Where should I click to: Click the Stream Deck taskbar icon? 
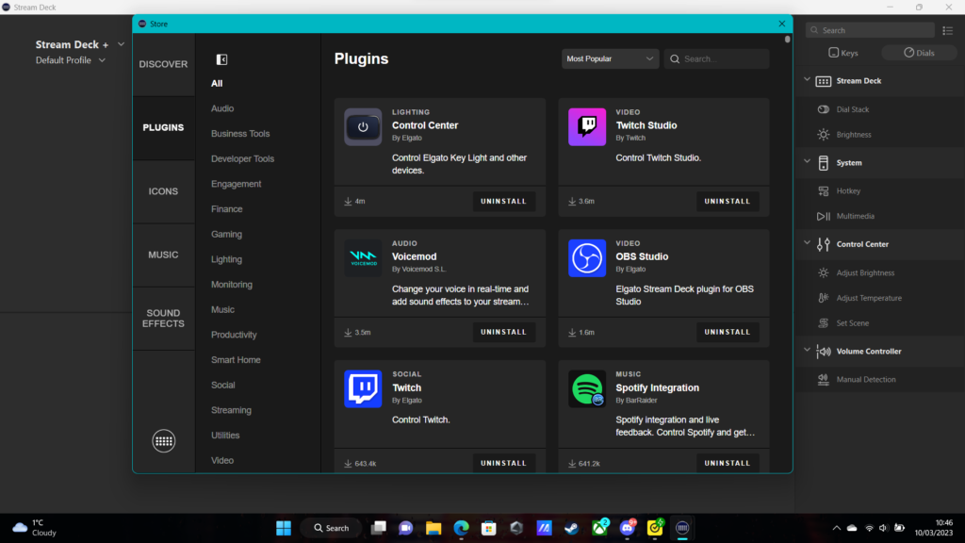click(682, 528)
